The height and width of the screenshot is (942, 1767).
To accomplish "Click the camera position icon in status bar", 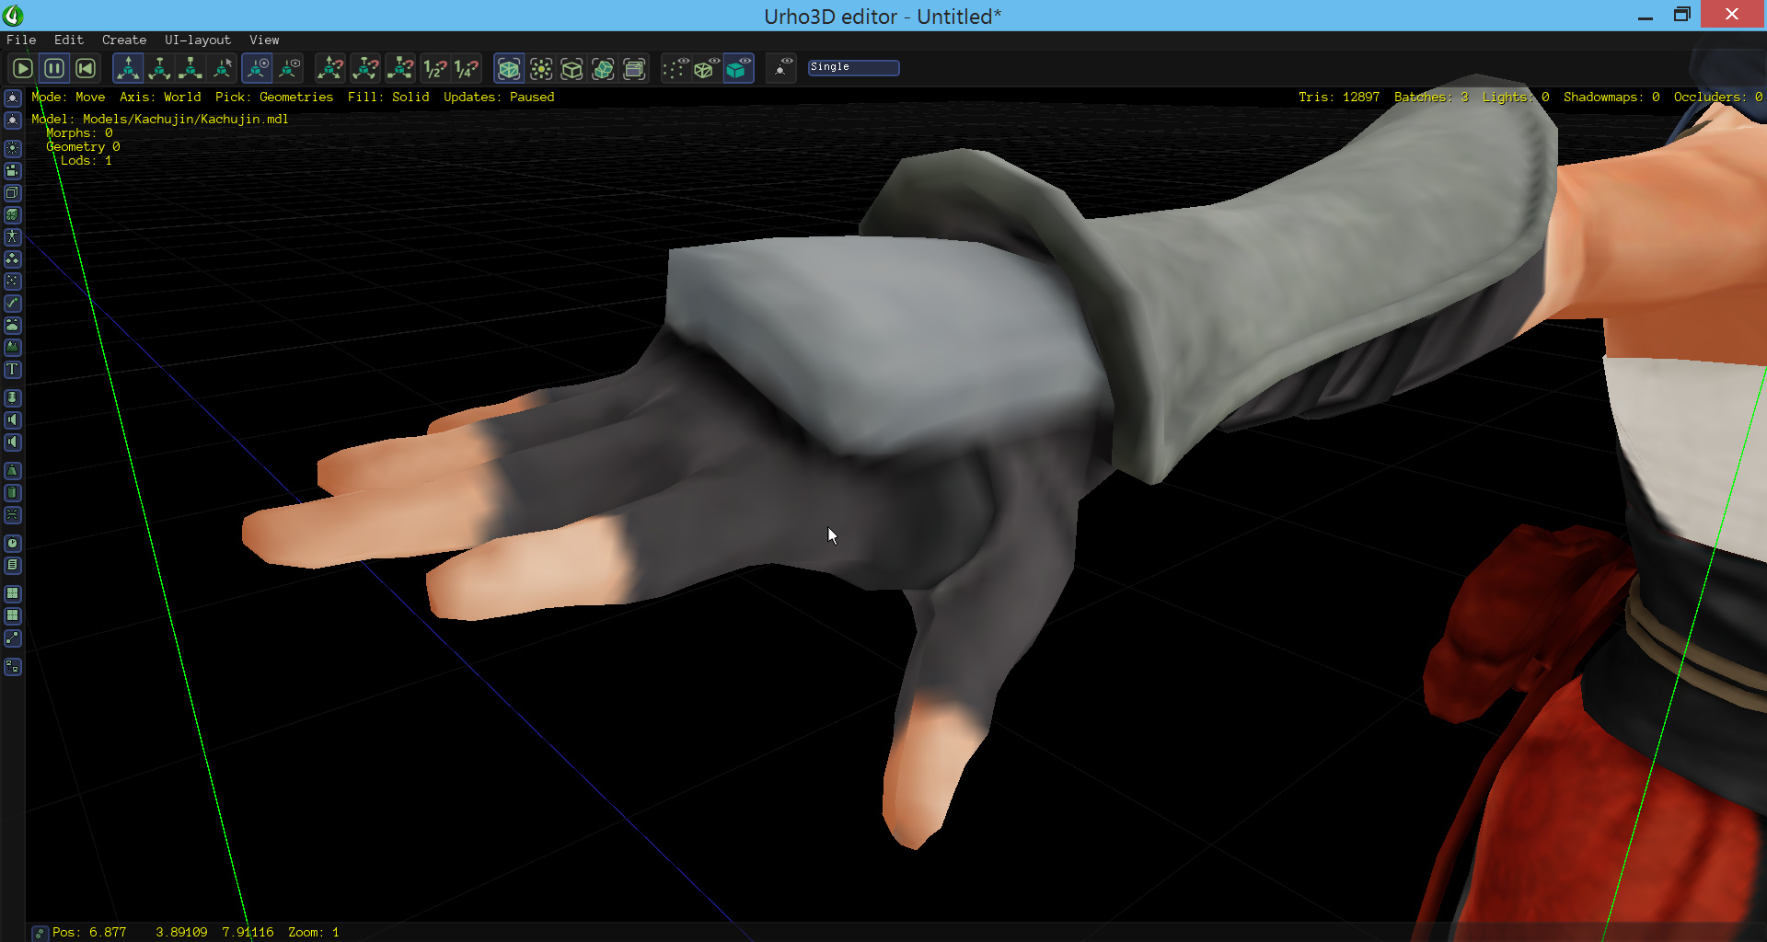I will click(x=40, y=933).
